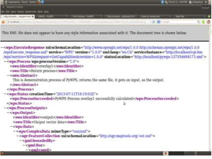Open a new tab with plus button

pyautogui.click(x=209, y=17)
